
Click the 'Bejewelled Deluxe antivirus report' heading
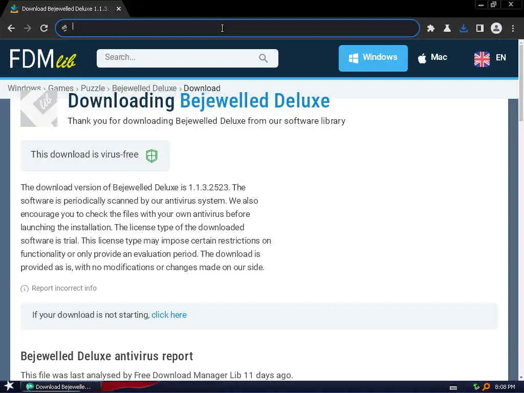[x=107, y=356]
